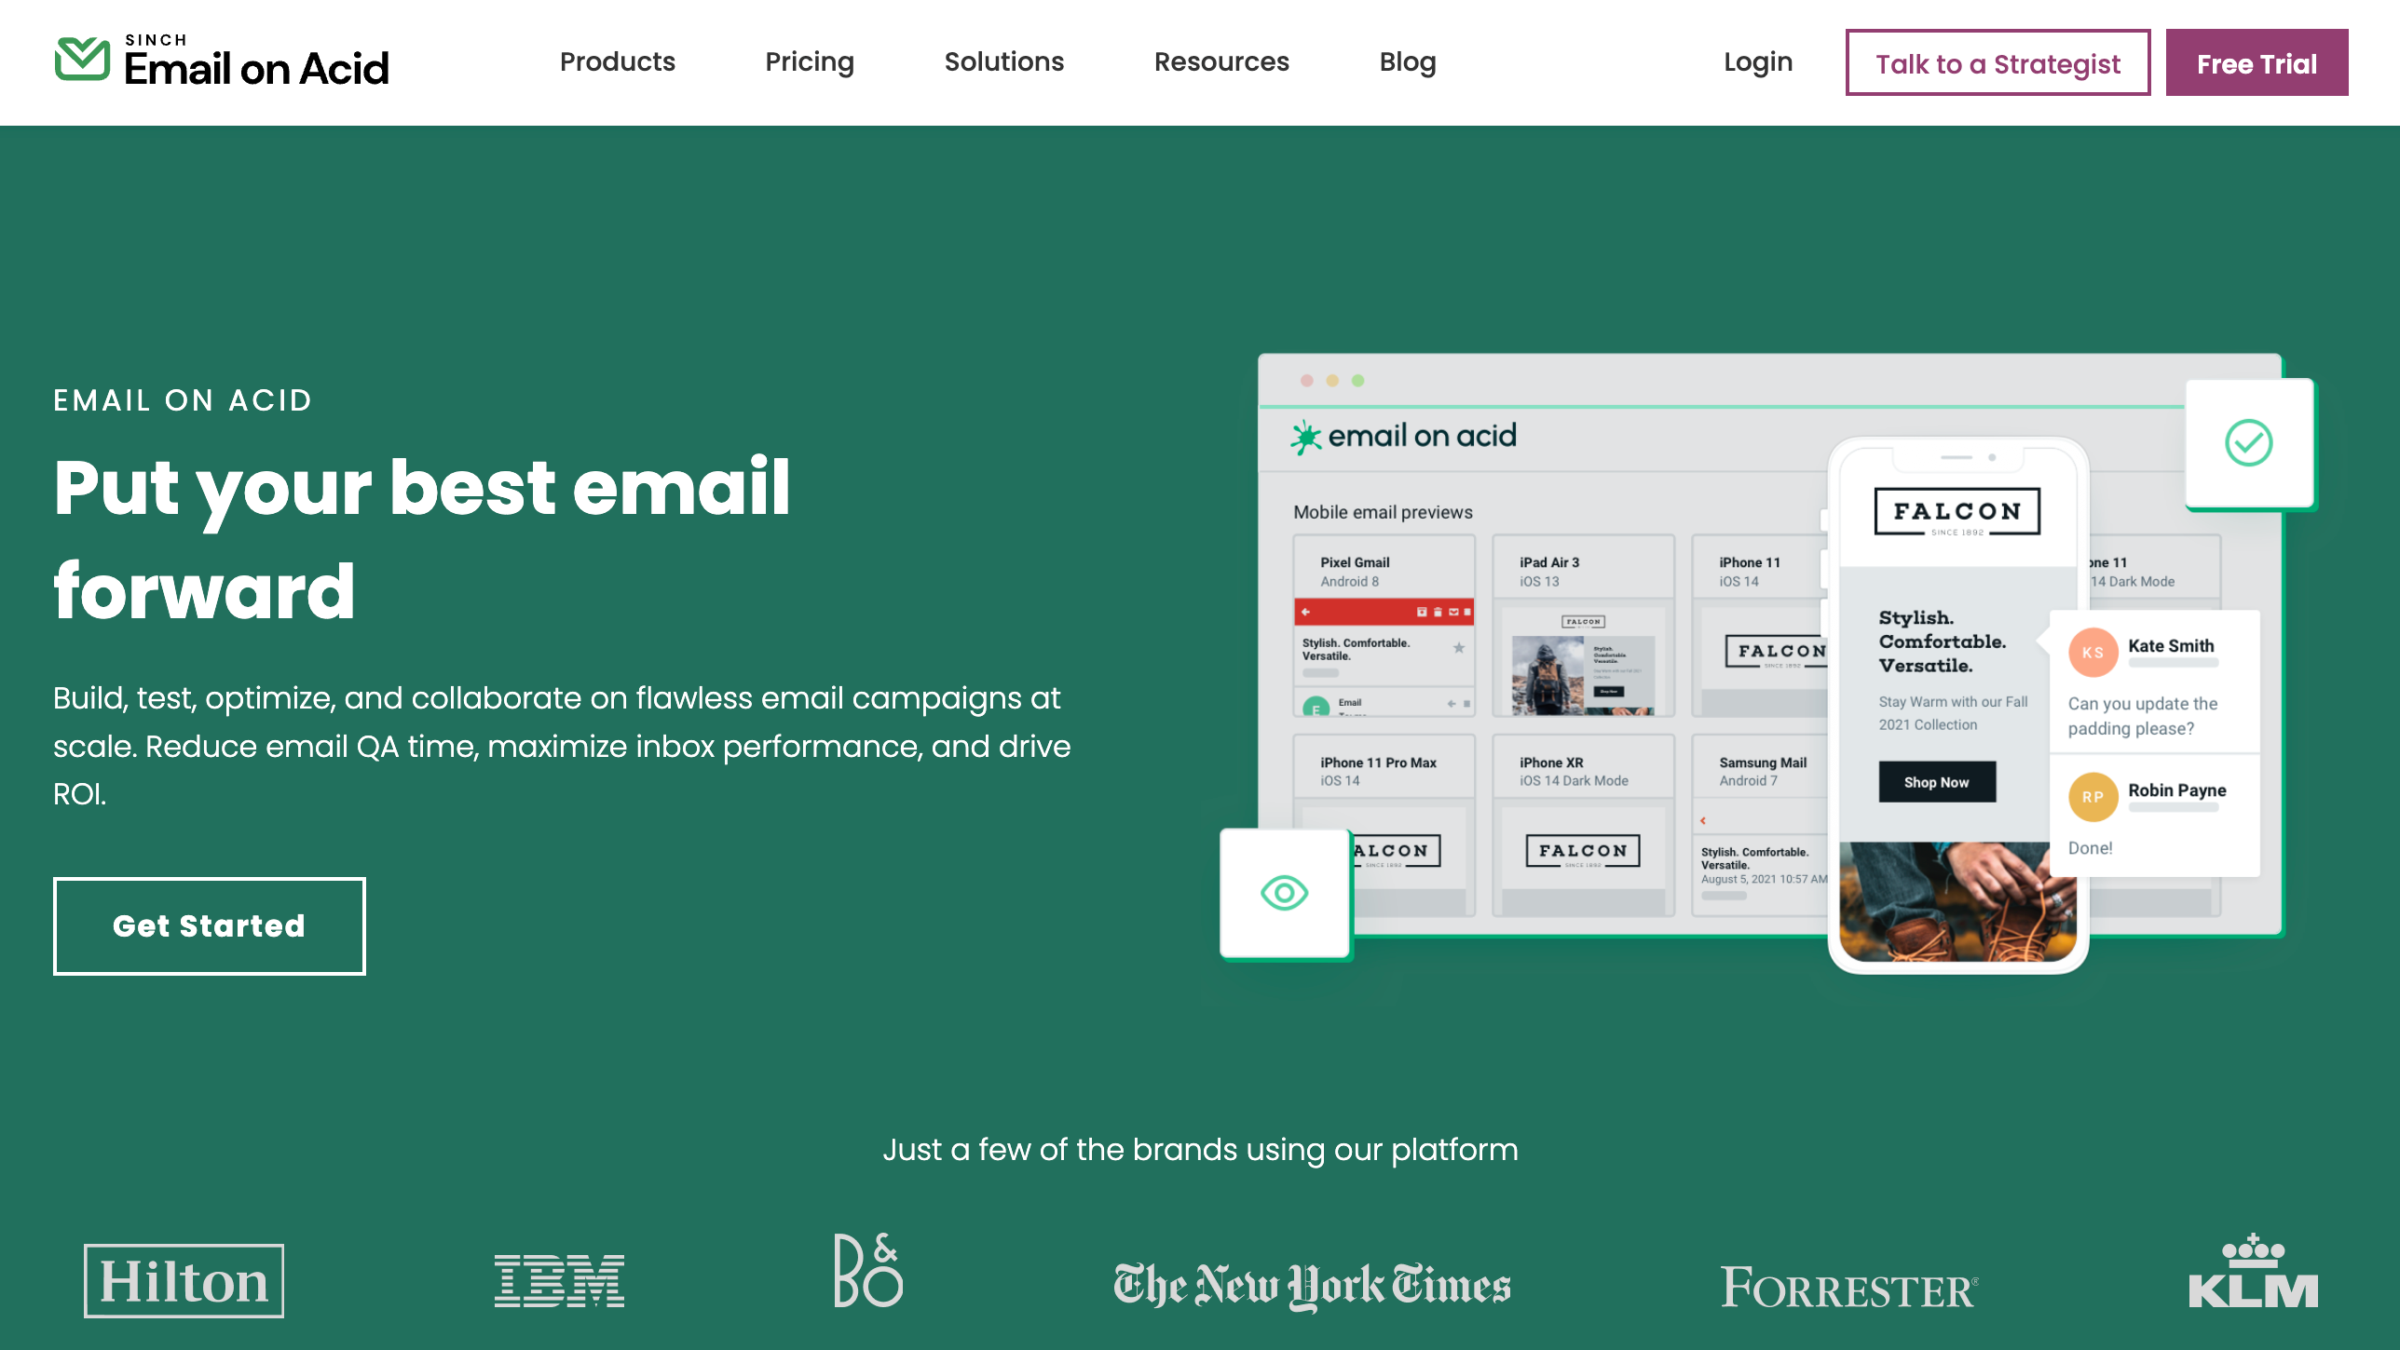
Task: Expand the Solutions navigation menu
Action: click(1003, 62)
